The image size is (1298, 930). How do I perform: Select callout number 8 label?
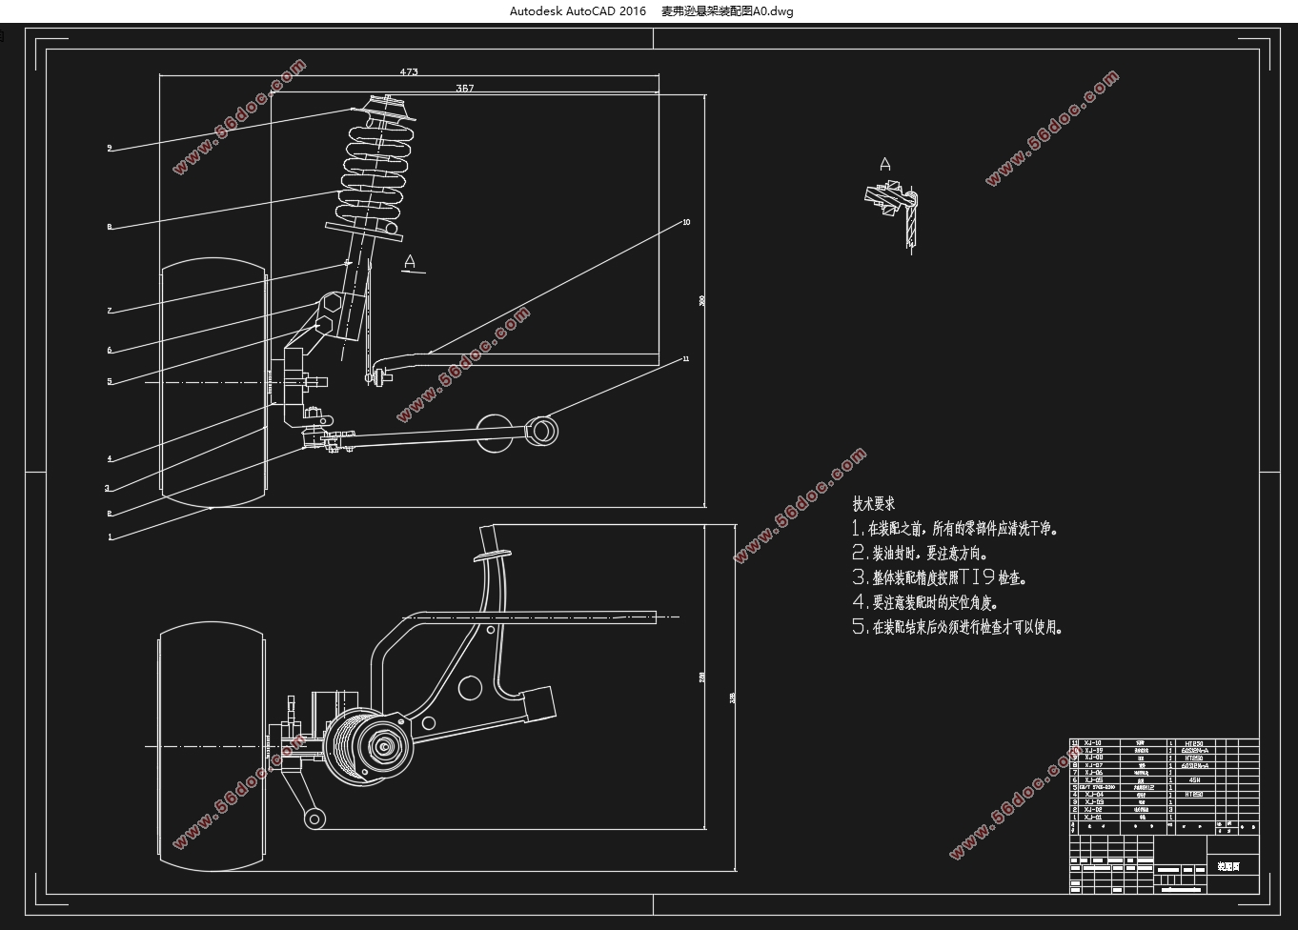[x=110, y=228]
